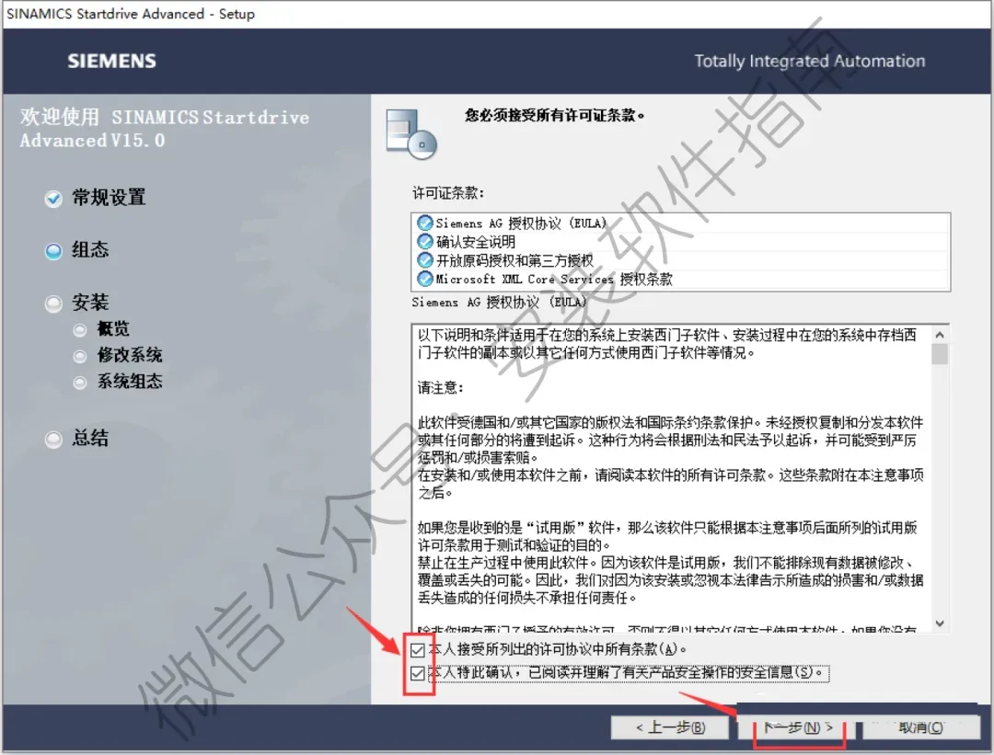Click the 安装 step in the sidebar

click(x=90, y=303)
